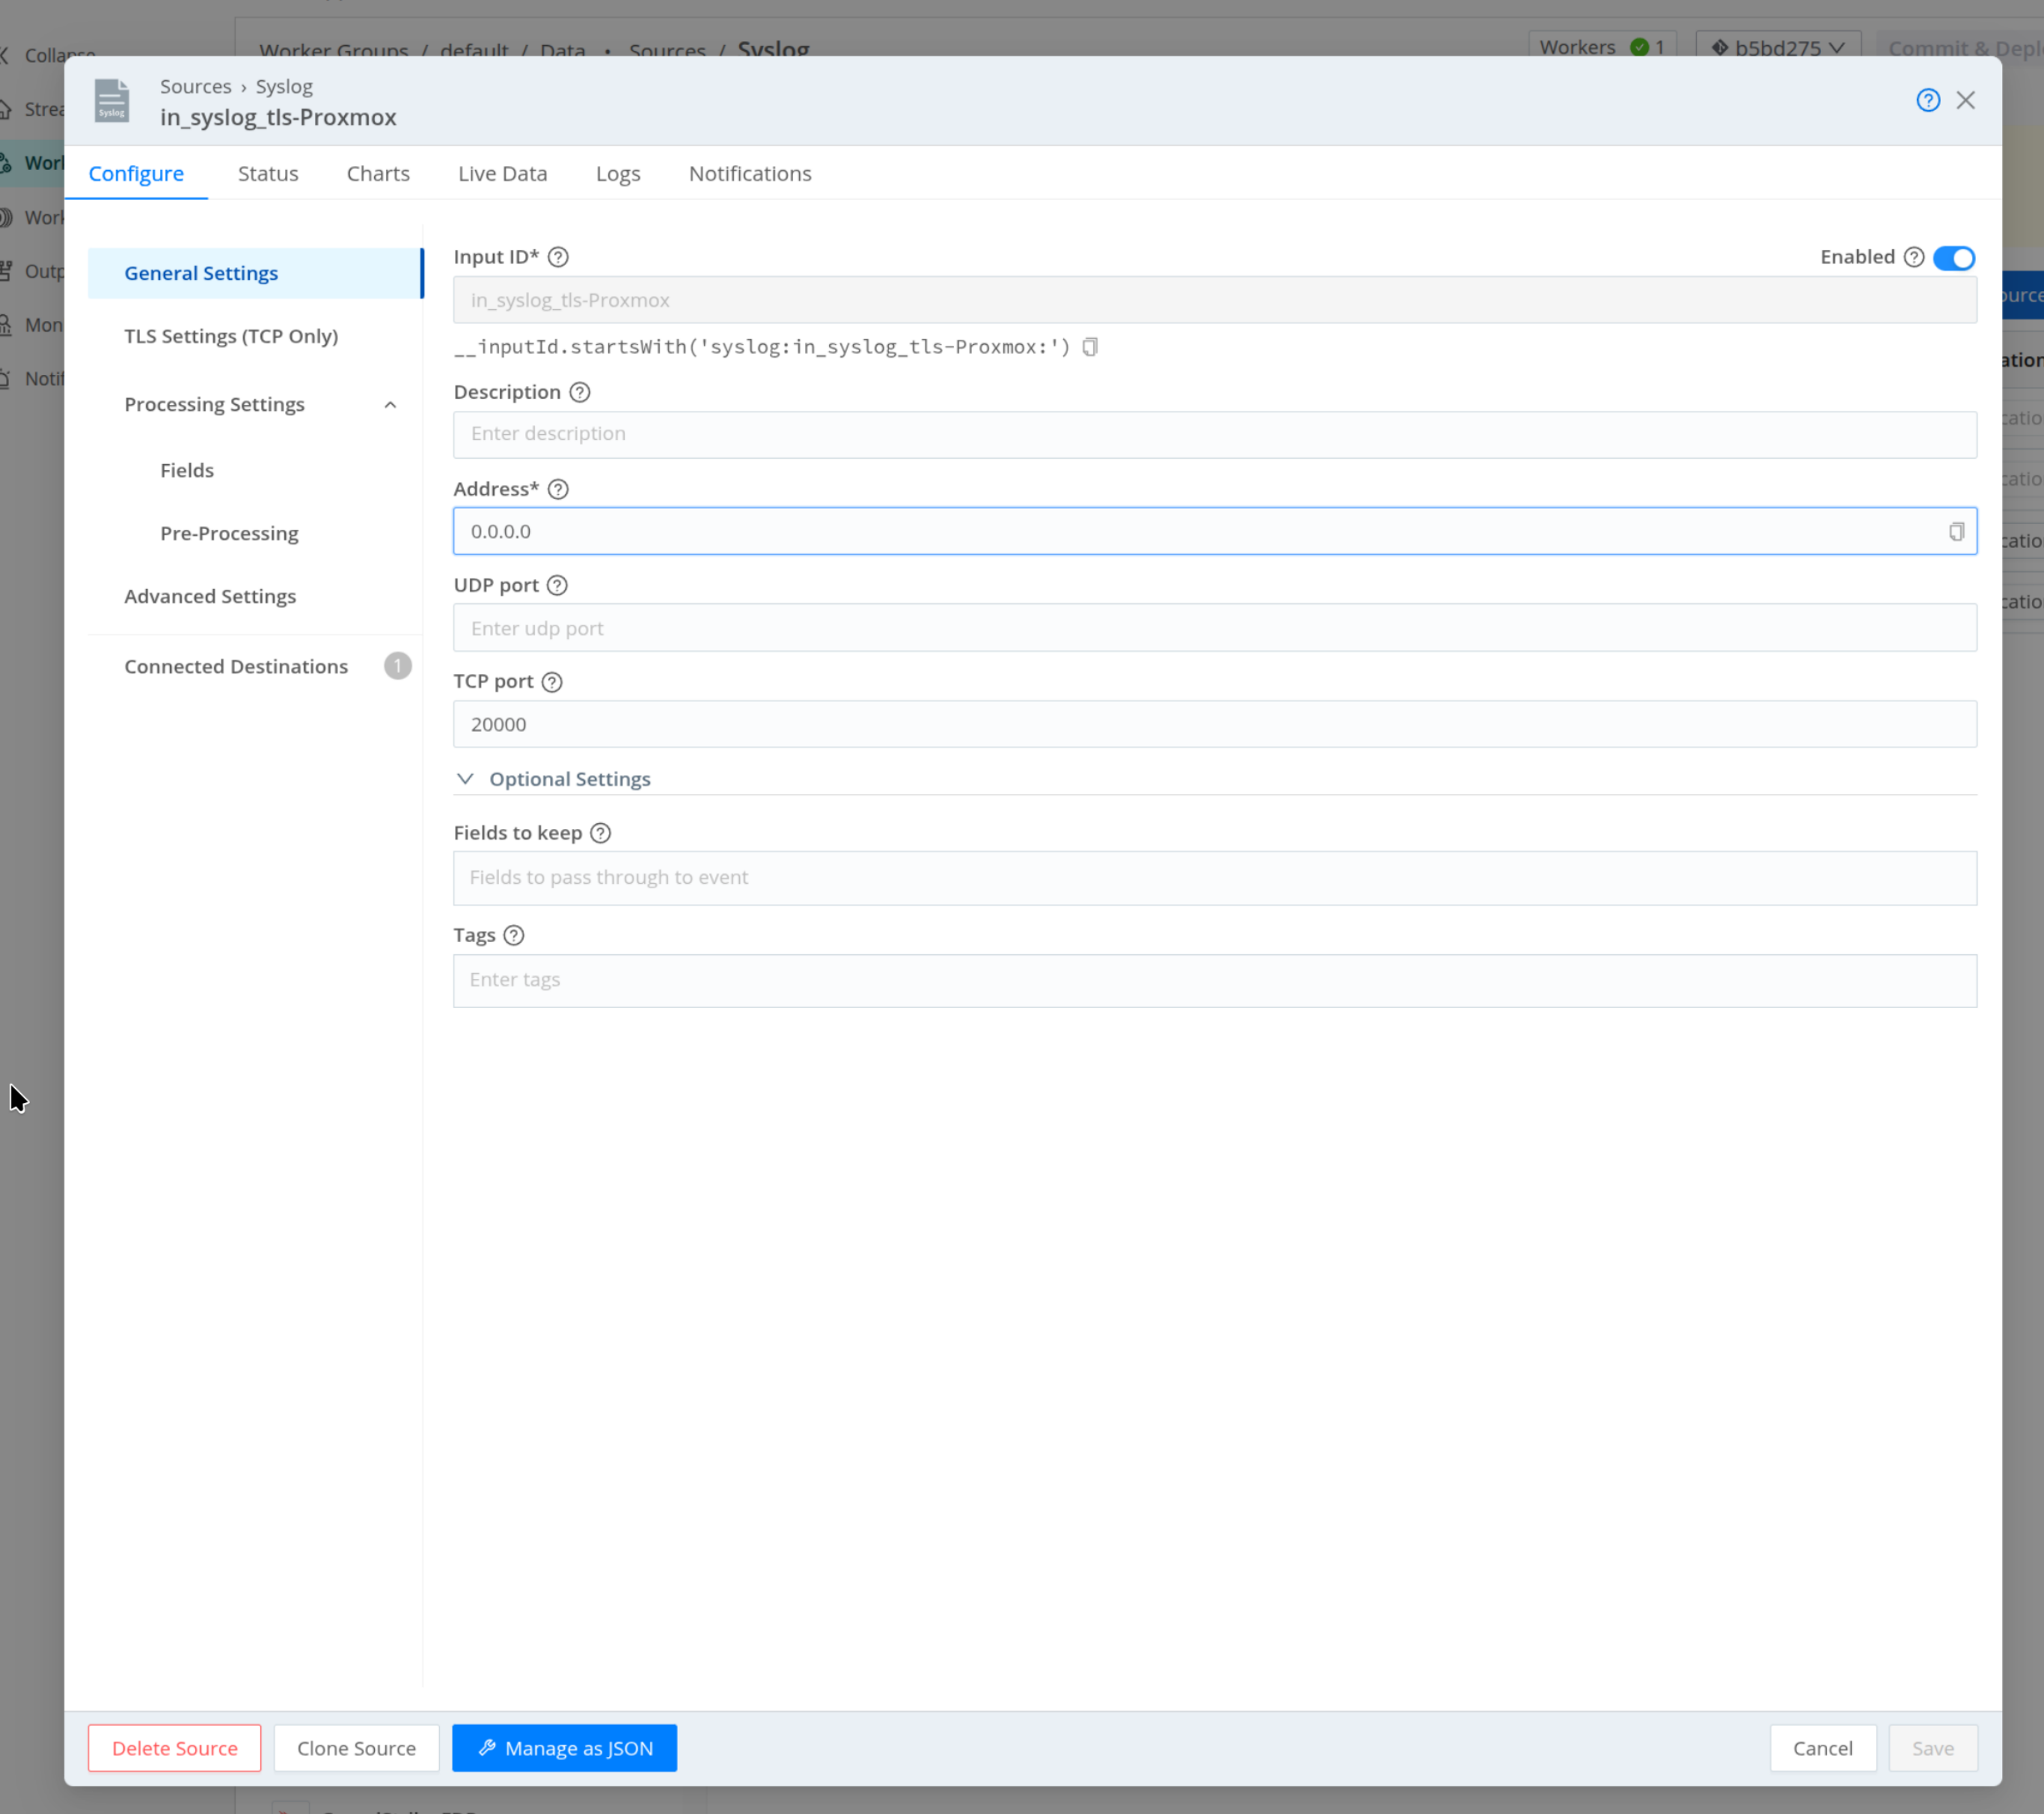Viewport: 2044px width, 1814px height.
Task: Click the Save button
Action: (1932, 1747)
